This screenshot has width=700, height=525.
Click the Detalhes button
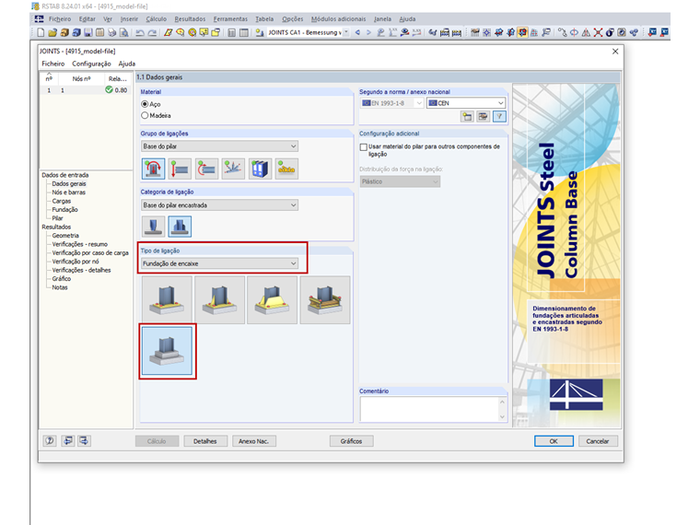pyautogui.click(x=205, y=441)
